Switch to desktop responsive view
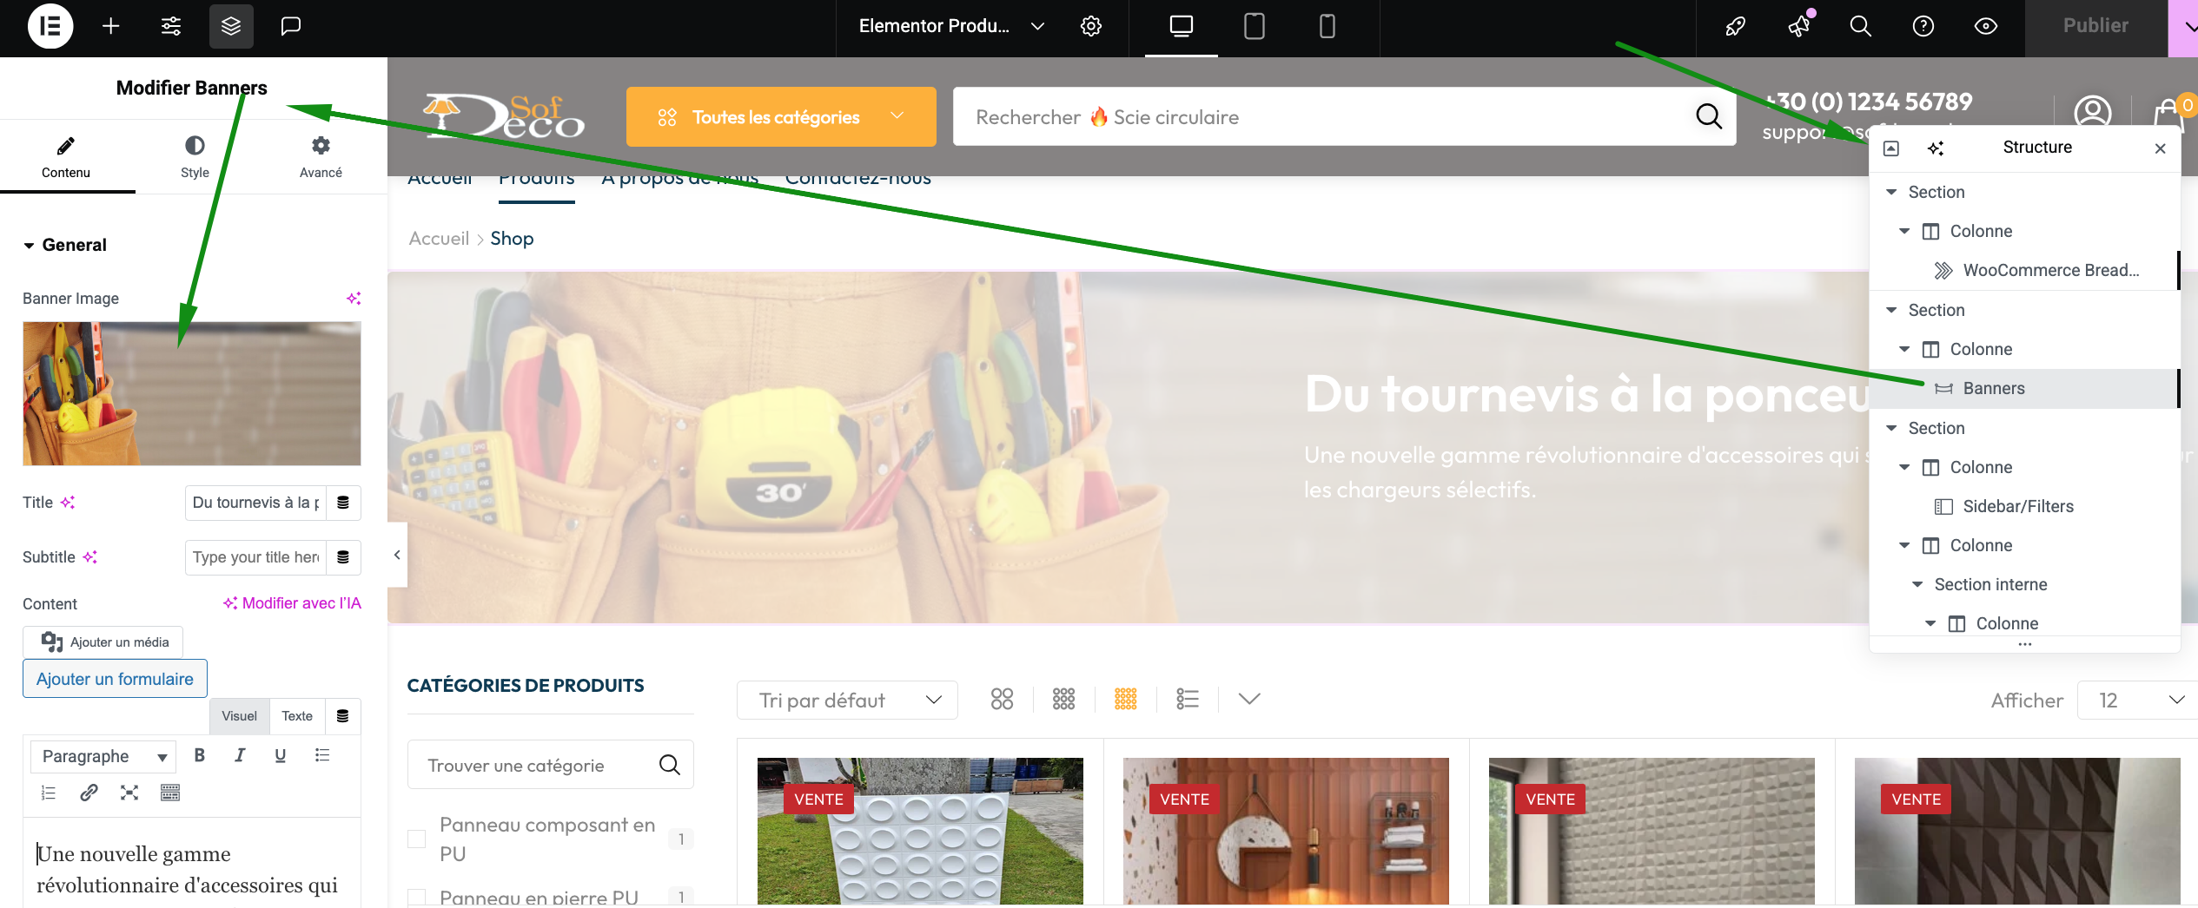Viewport: 2198px width, 908px height. pyautogui.click(x=1182, y=26)
